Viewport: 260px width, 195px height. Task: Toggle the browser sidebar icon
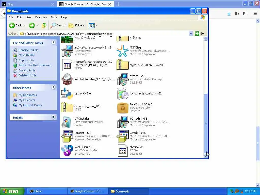click(245, 14)
